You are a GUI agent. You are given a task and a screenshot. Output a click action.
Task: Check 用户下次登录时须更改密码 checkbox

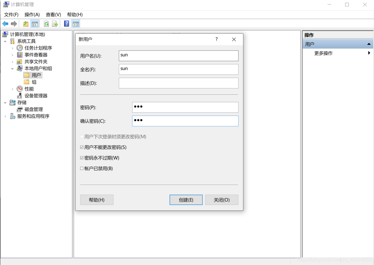coord(82,137)
